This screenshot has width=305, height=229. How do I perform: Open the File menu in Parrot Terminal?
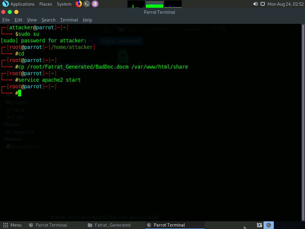[x=6, y=20]
